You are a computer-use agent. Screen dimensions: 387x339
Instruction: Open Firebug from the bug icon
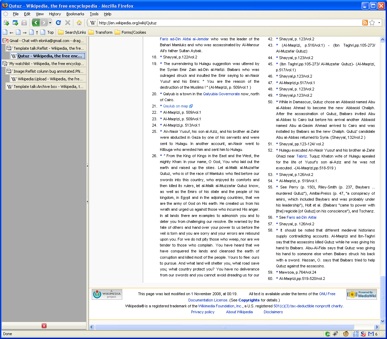click(x=335, y=334)
